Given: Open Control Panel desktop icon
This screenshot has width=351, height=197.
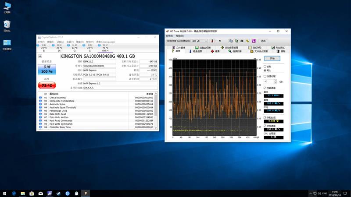Looking at the screenshot, I should 7,45.
